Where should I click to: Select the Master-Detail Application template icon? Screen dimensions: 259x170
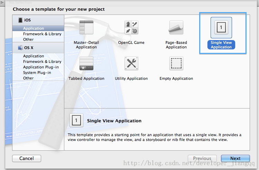(86, 28)
